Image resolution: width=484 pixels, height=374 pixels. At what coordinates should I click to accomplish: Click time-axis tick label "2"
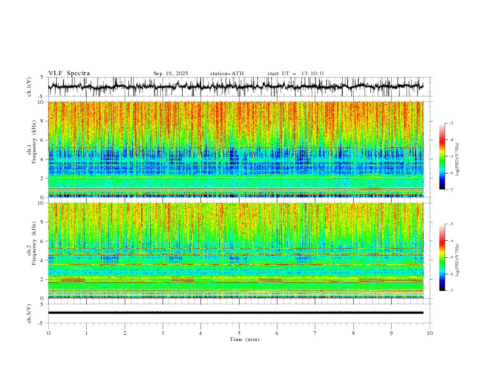pos(125,333)
